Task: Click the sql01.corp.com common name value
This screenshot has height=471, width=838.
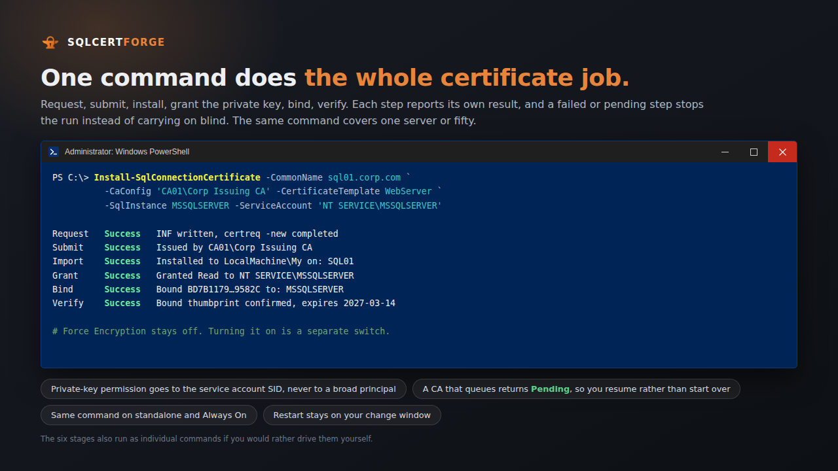Action: (364, 177)
